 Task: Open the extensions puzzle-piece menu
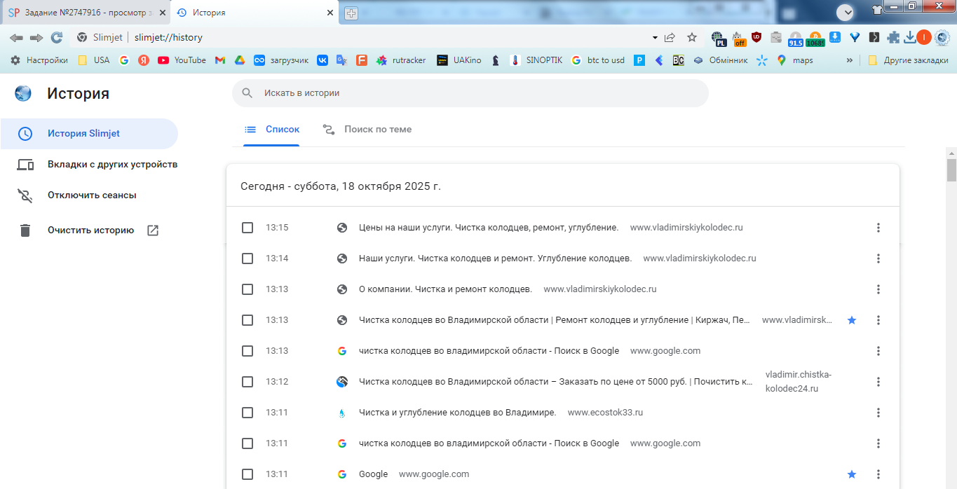[893, 38]
